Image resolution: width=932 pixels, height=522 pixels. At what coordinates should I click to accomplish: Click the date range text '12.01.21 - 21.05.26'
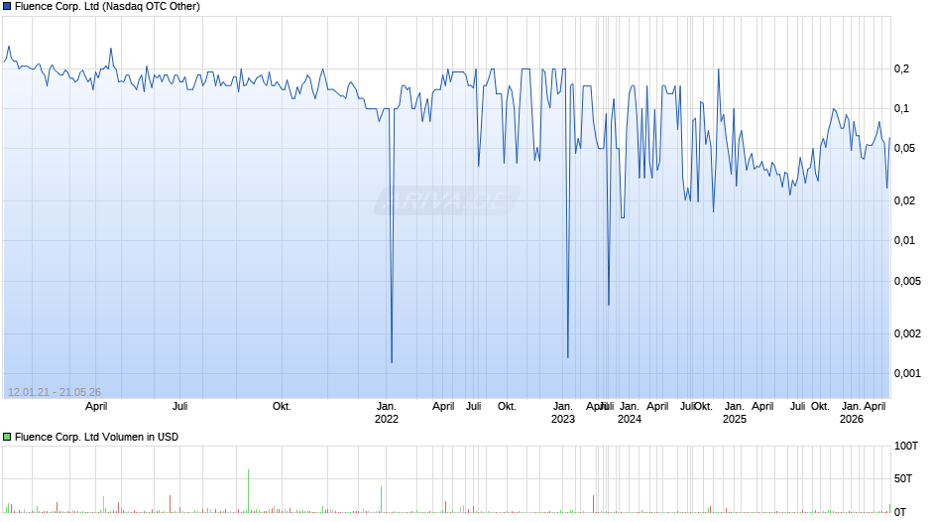point(55,392)
